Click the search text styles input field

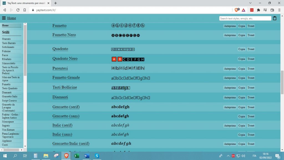point(245,19)
